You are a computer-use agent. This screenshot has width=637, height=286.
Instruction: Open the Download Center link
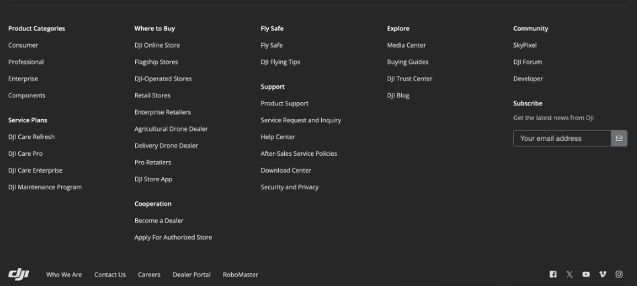click(x=286, y=171)
